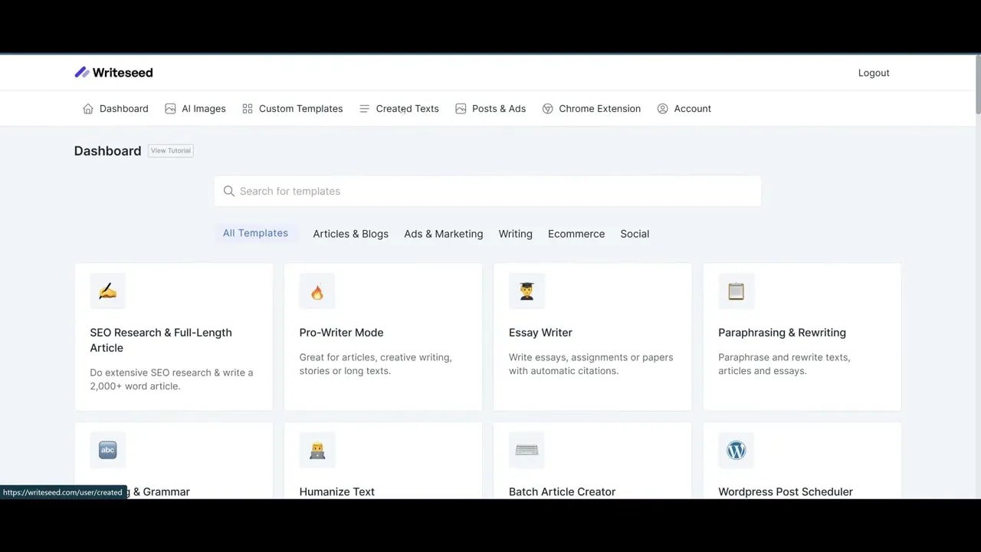Click the View Tutorial button
Image resolution: width=981 pixels, height=552 pixels.
pyautogui.click(x=170, y=150)
